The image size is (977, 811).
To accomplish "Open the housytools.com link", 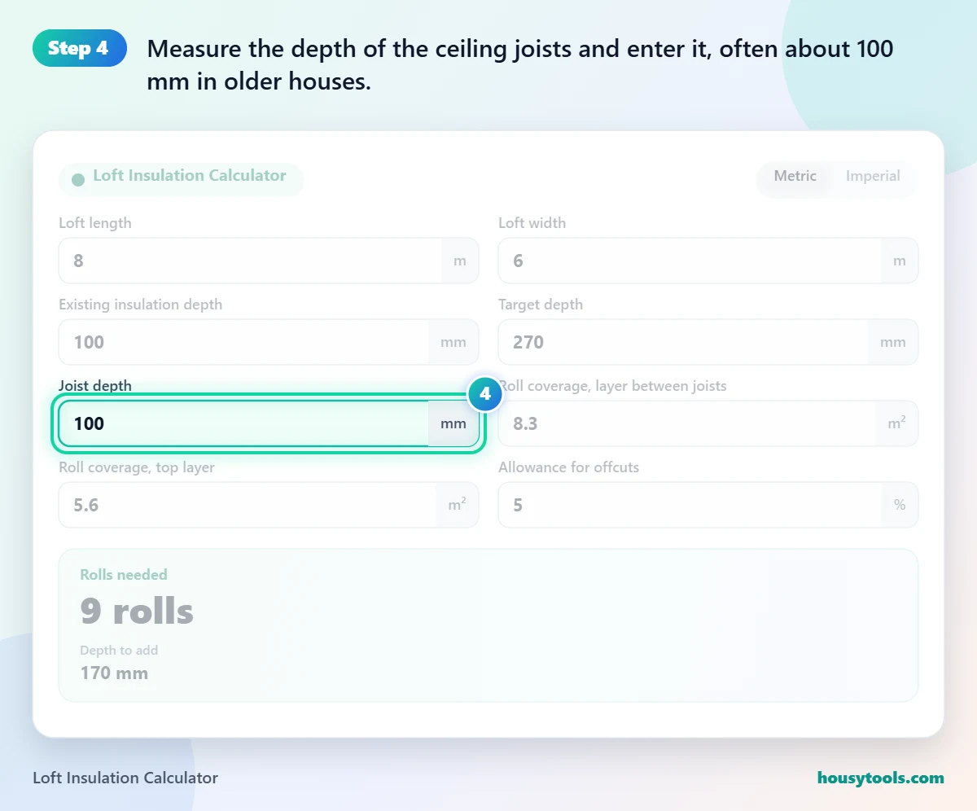I will [881, 778].
